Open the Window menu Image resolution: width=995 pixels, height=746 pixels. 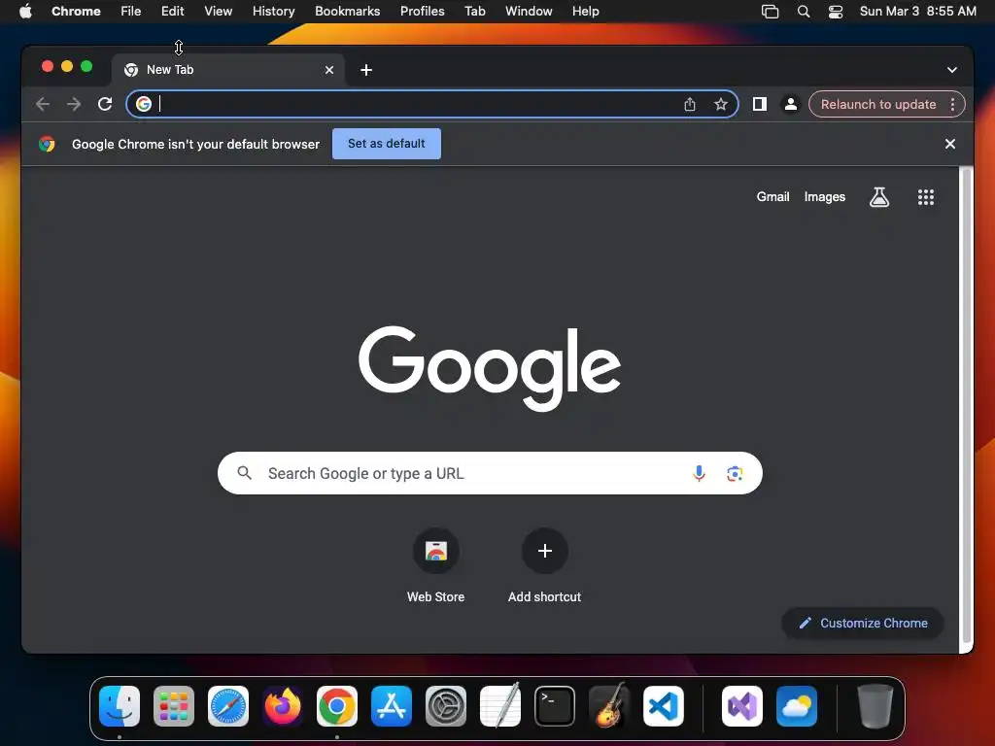(529, 12)
